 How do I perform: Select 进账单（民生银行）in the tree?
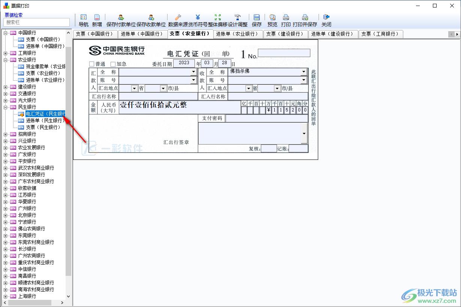click(x=45, y=120)
